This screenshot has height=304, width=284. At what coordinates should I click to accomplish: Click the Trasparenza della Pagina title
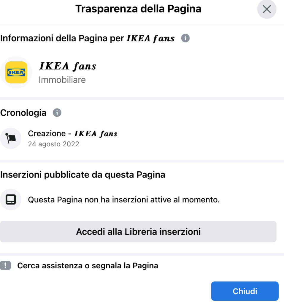[138, 9]
